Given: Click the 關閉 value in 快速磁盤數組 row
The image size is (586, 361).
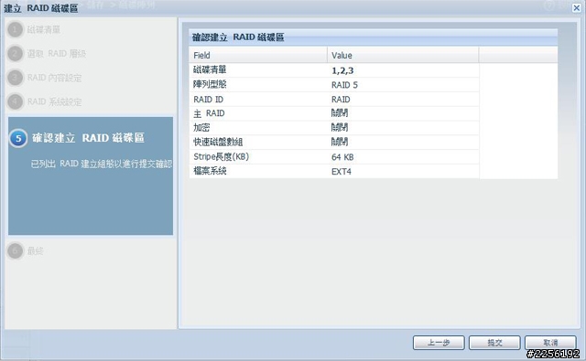Looking at the screenshot, I should click(x=340, y=142).
